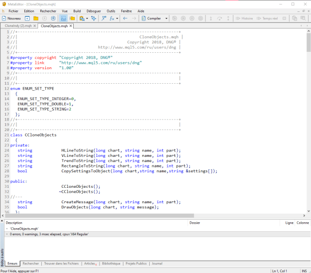This screenshot has width=311, height=273.
Task: Click the styler icon in the toolbar
Action: pos(104,18)
